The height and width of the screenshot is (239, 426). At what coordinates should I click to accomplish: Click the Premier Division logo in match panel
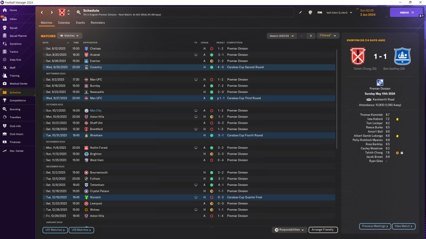[x=380, y=83]
